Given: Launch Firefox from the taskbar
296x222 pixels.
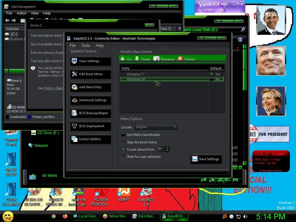Looking at the screenshot, I should 65,216.
